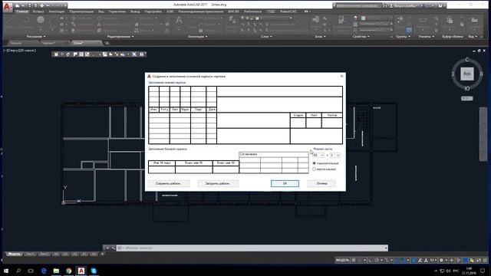Open status bar workspace gear icon
The image size is (491, 276).
click(441, 260)
